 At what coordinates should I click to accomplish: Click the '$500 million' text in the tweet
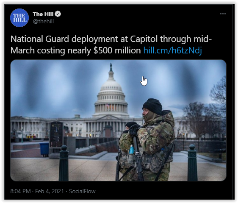(x=117, y=50)
